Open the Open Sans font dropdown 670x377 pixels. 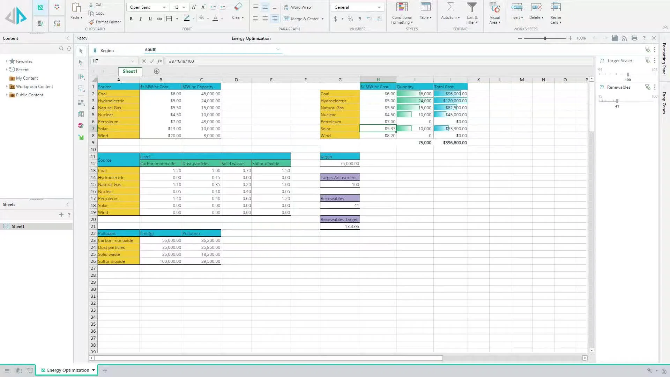coord(164,7)
